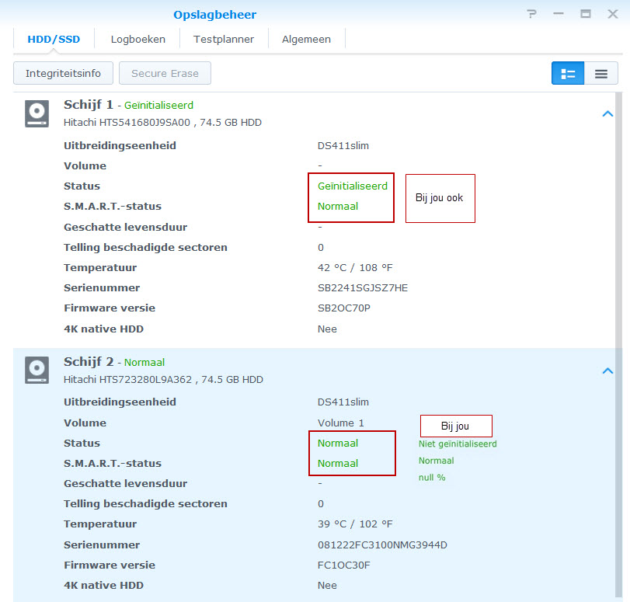The image size is (630, 602).
Task: Go to the Testplanner tab
Action: [x=224, y=39]
